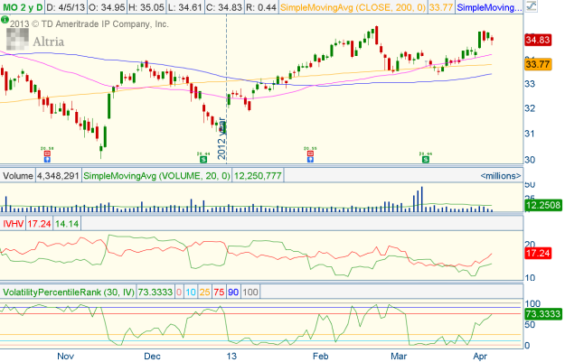Select the blue arrow icon left of the 2012 year line
Image resolution: width=565 pixels, height=362 pixels.
(x=47, y=160)
